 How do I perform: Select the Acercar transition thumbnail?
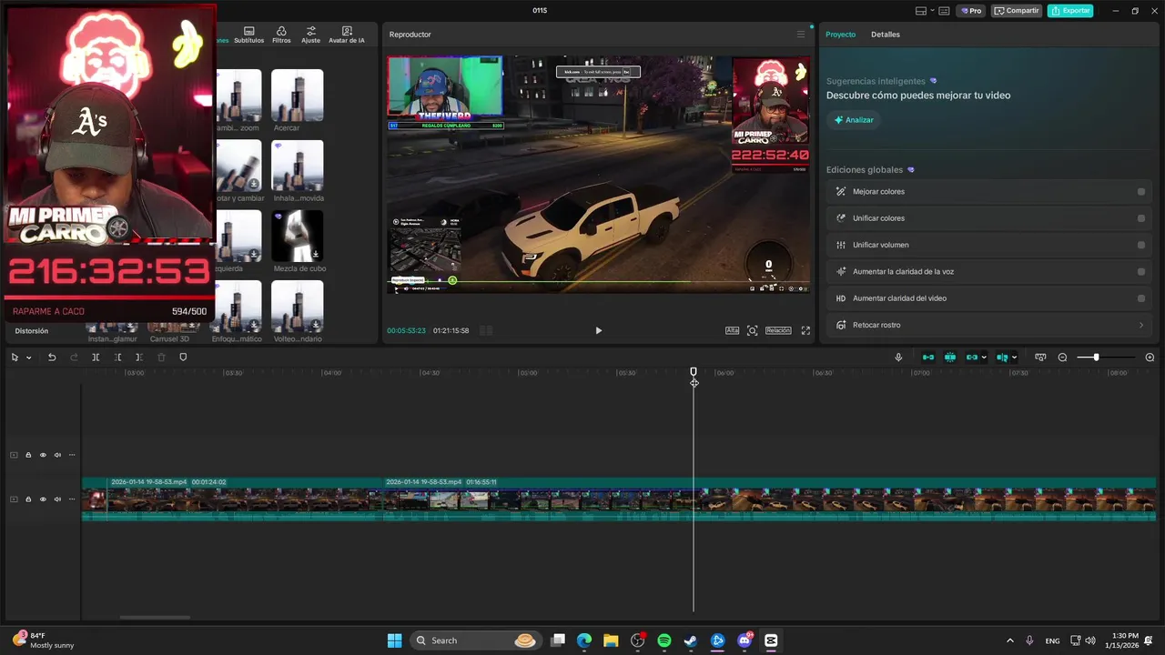(x=297, y=96)
